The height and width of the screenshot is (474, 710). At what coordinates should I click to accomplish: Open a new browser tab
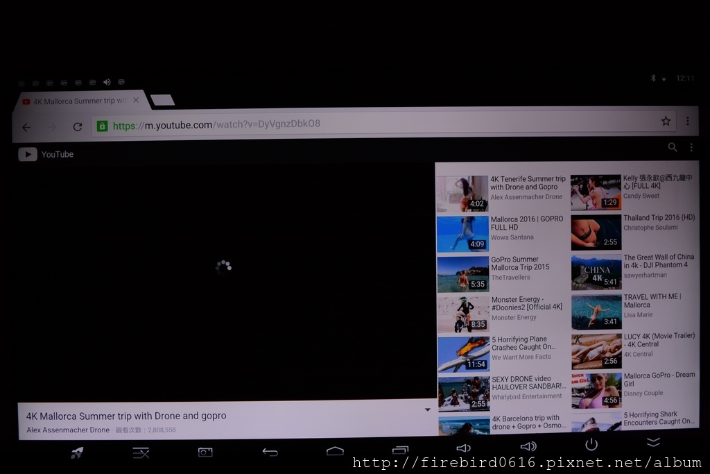[x=162, y=100]
